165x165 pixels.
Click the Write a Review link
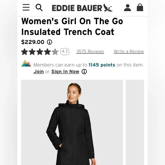pyautogui.click(x=129, y=51)
